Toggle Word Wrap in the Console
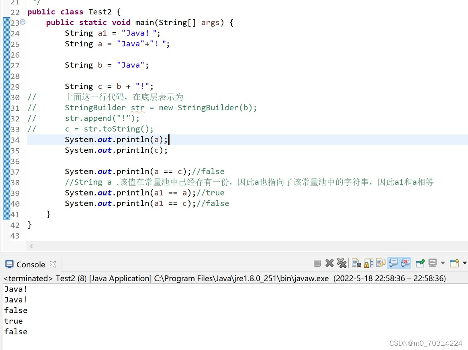 tap(381, 263)
